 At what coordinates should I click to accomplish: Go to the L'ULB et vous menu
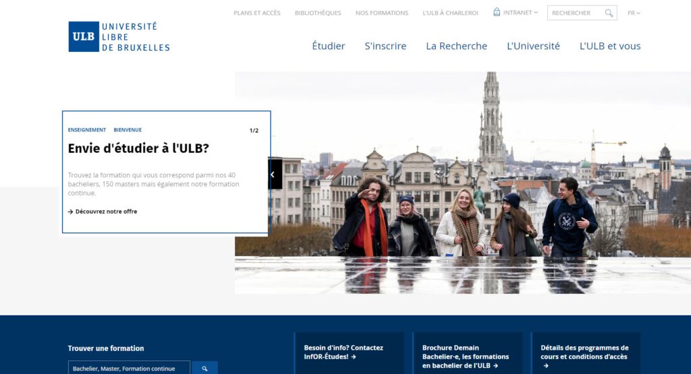(x=609, y=46)
